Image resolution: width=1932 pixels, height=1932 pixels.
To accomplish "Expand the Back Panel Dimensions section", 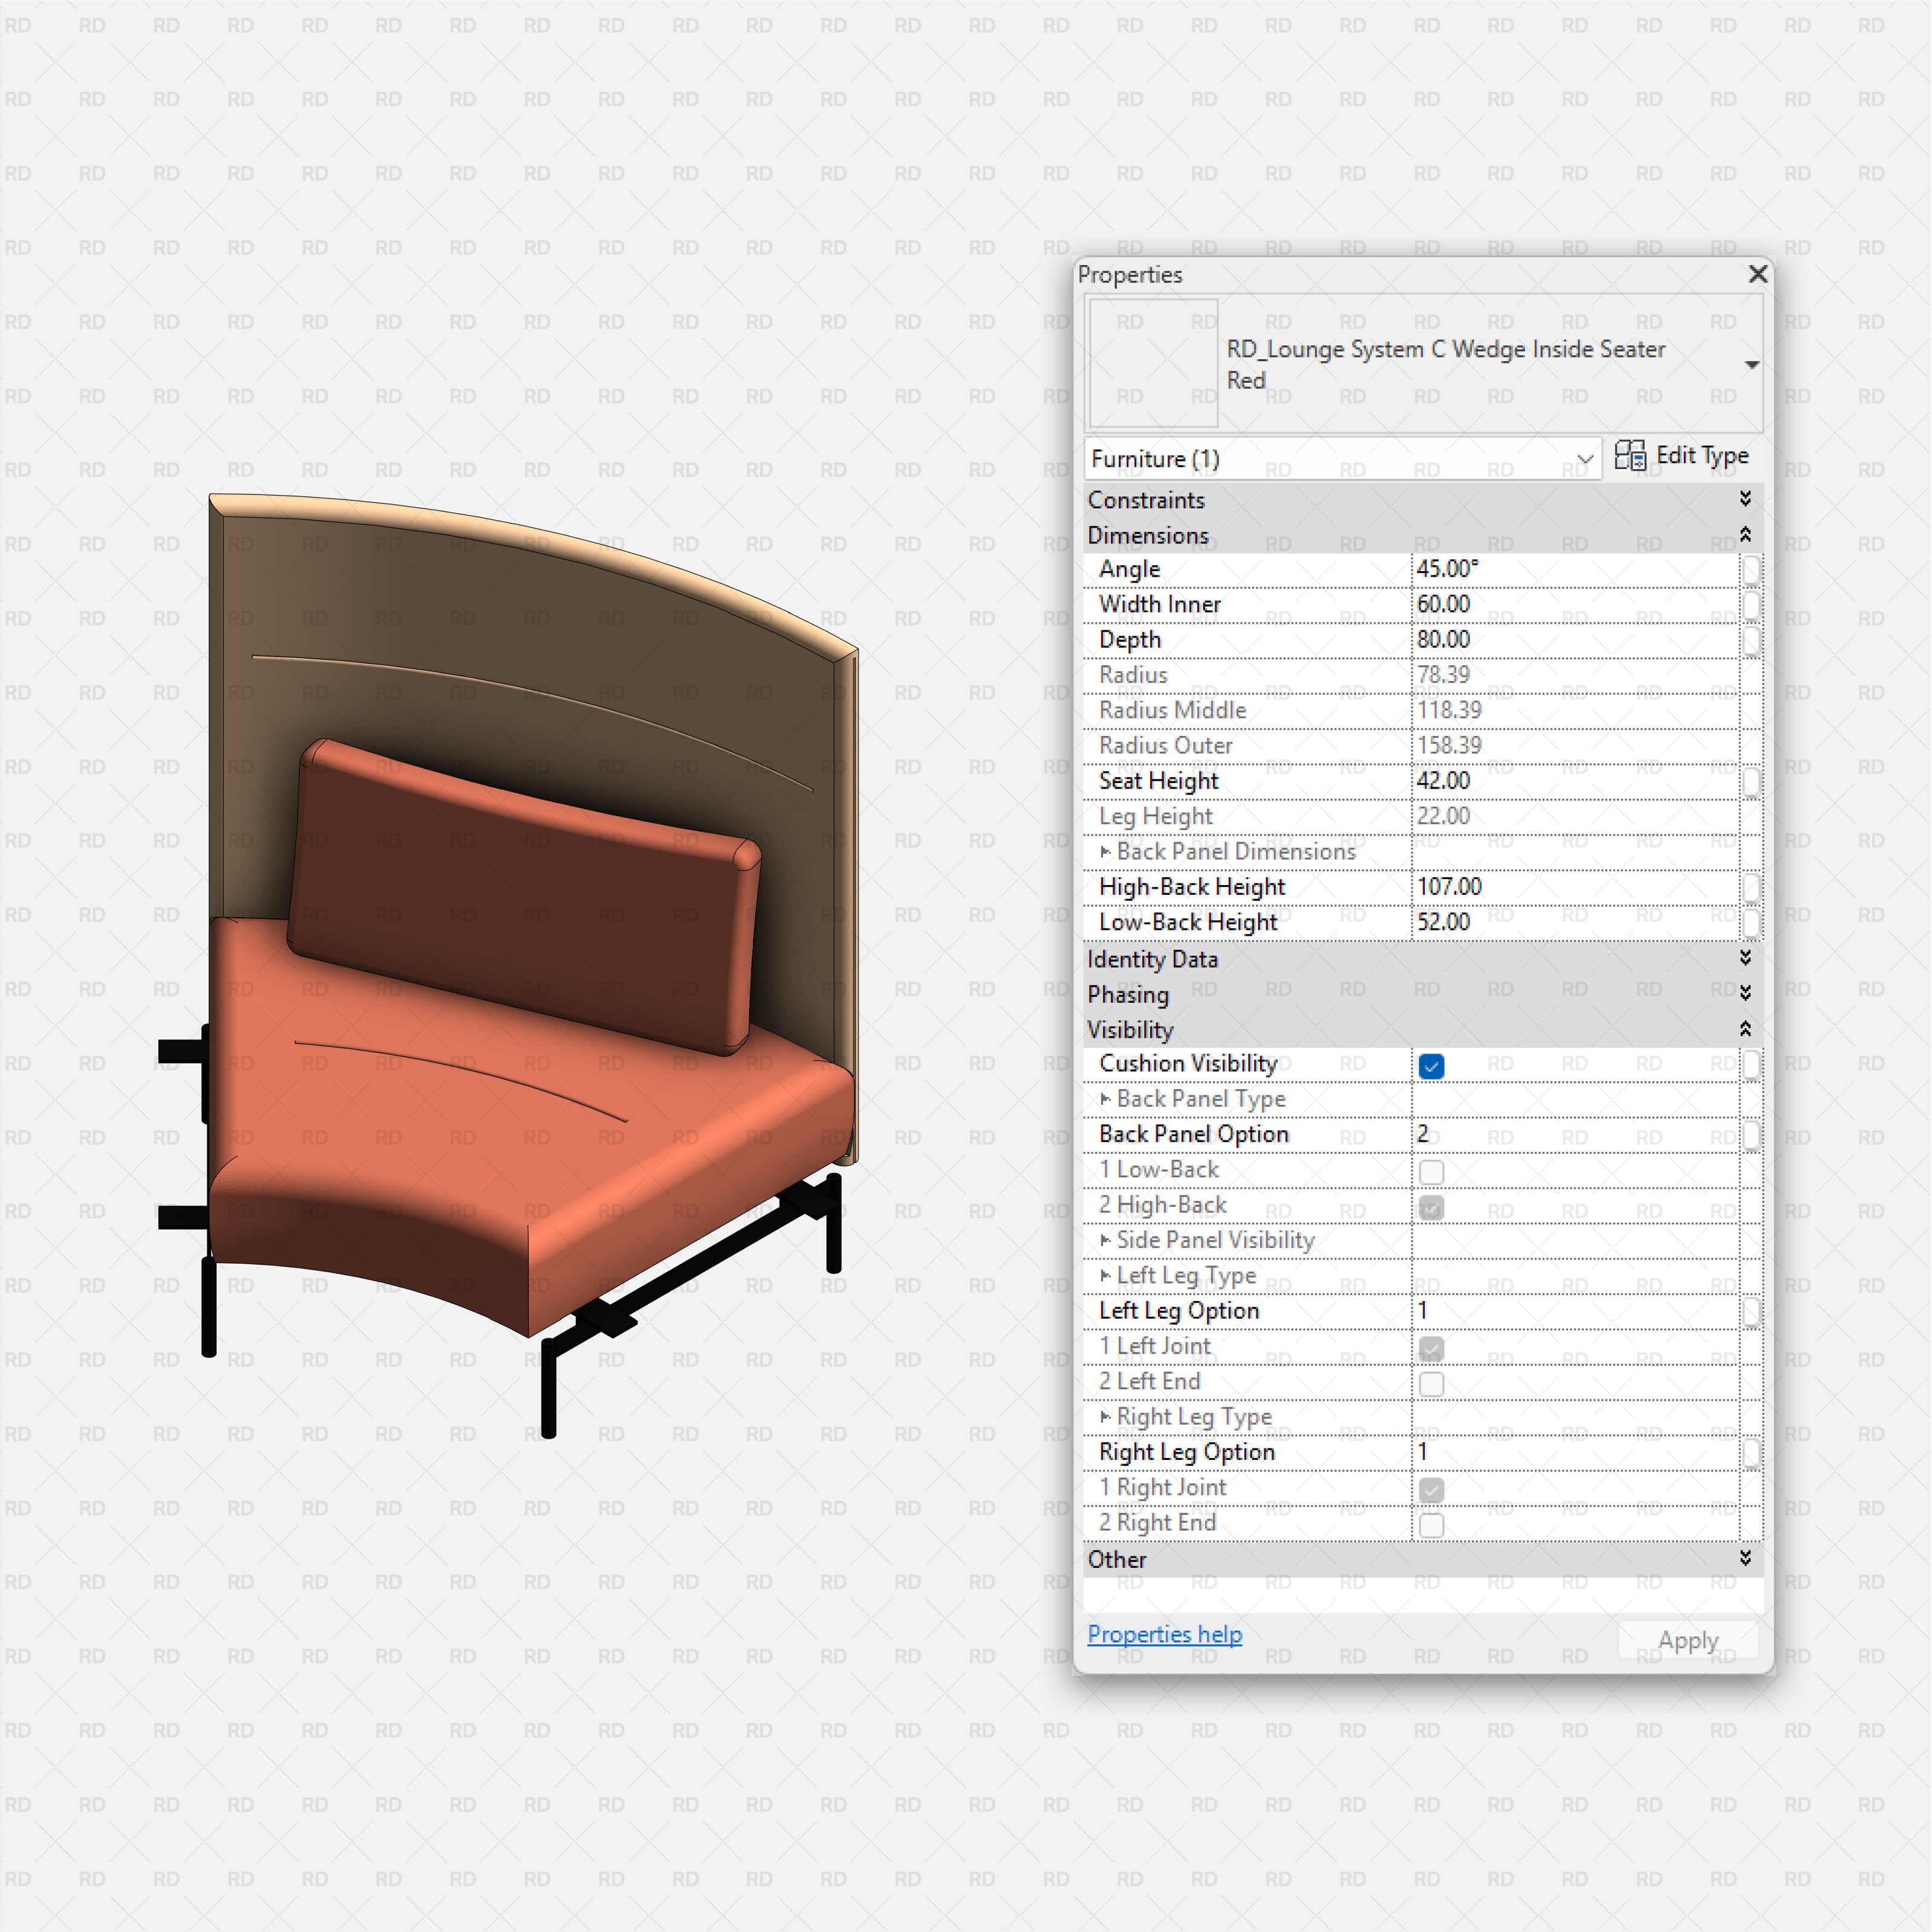I will (x=1106, y=851).
